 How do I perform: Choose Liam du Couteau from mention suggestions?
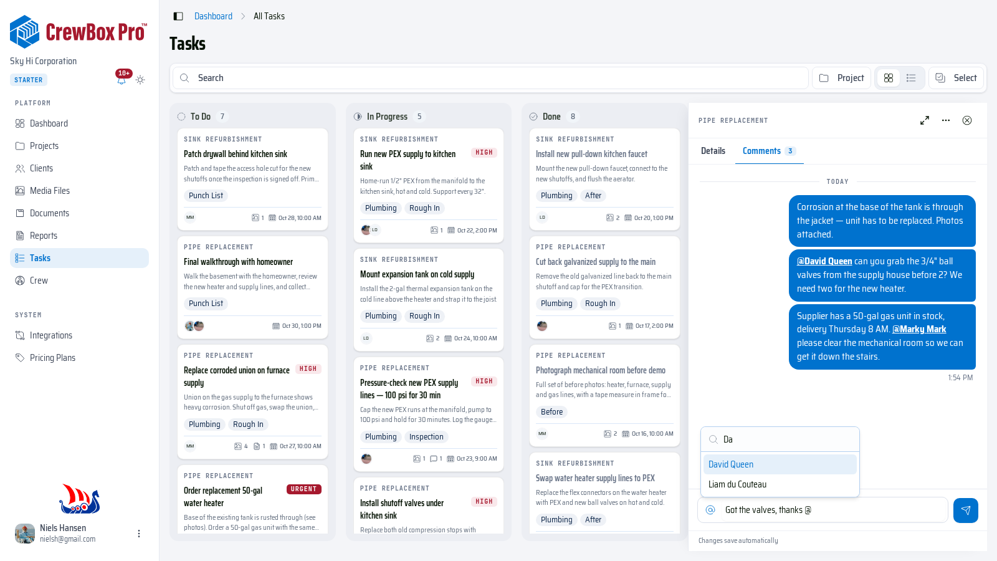coord(780,484)
